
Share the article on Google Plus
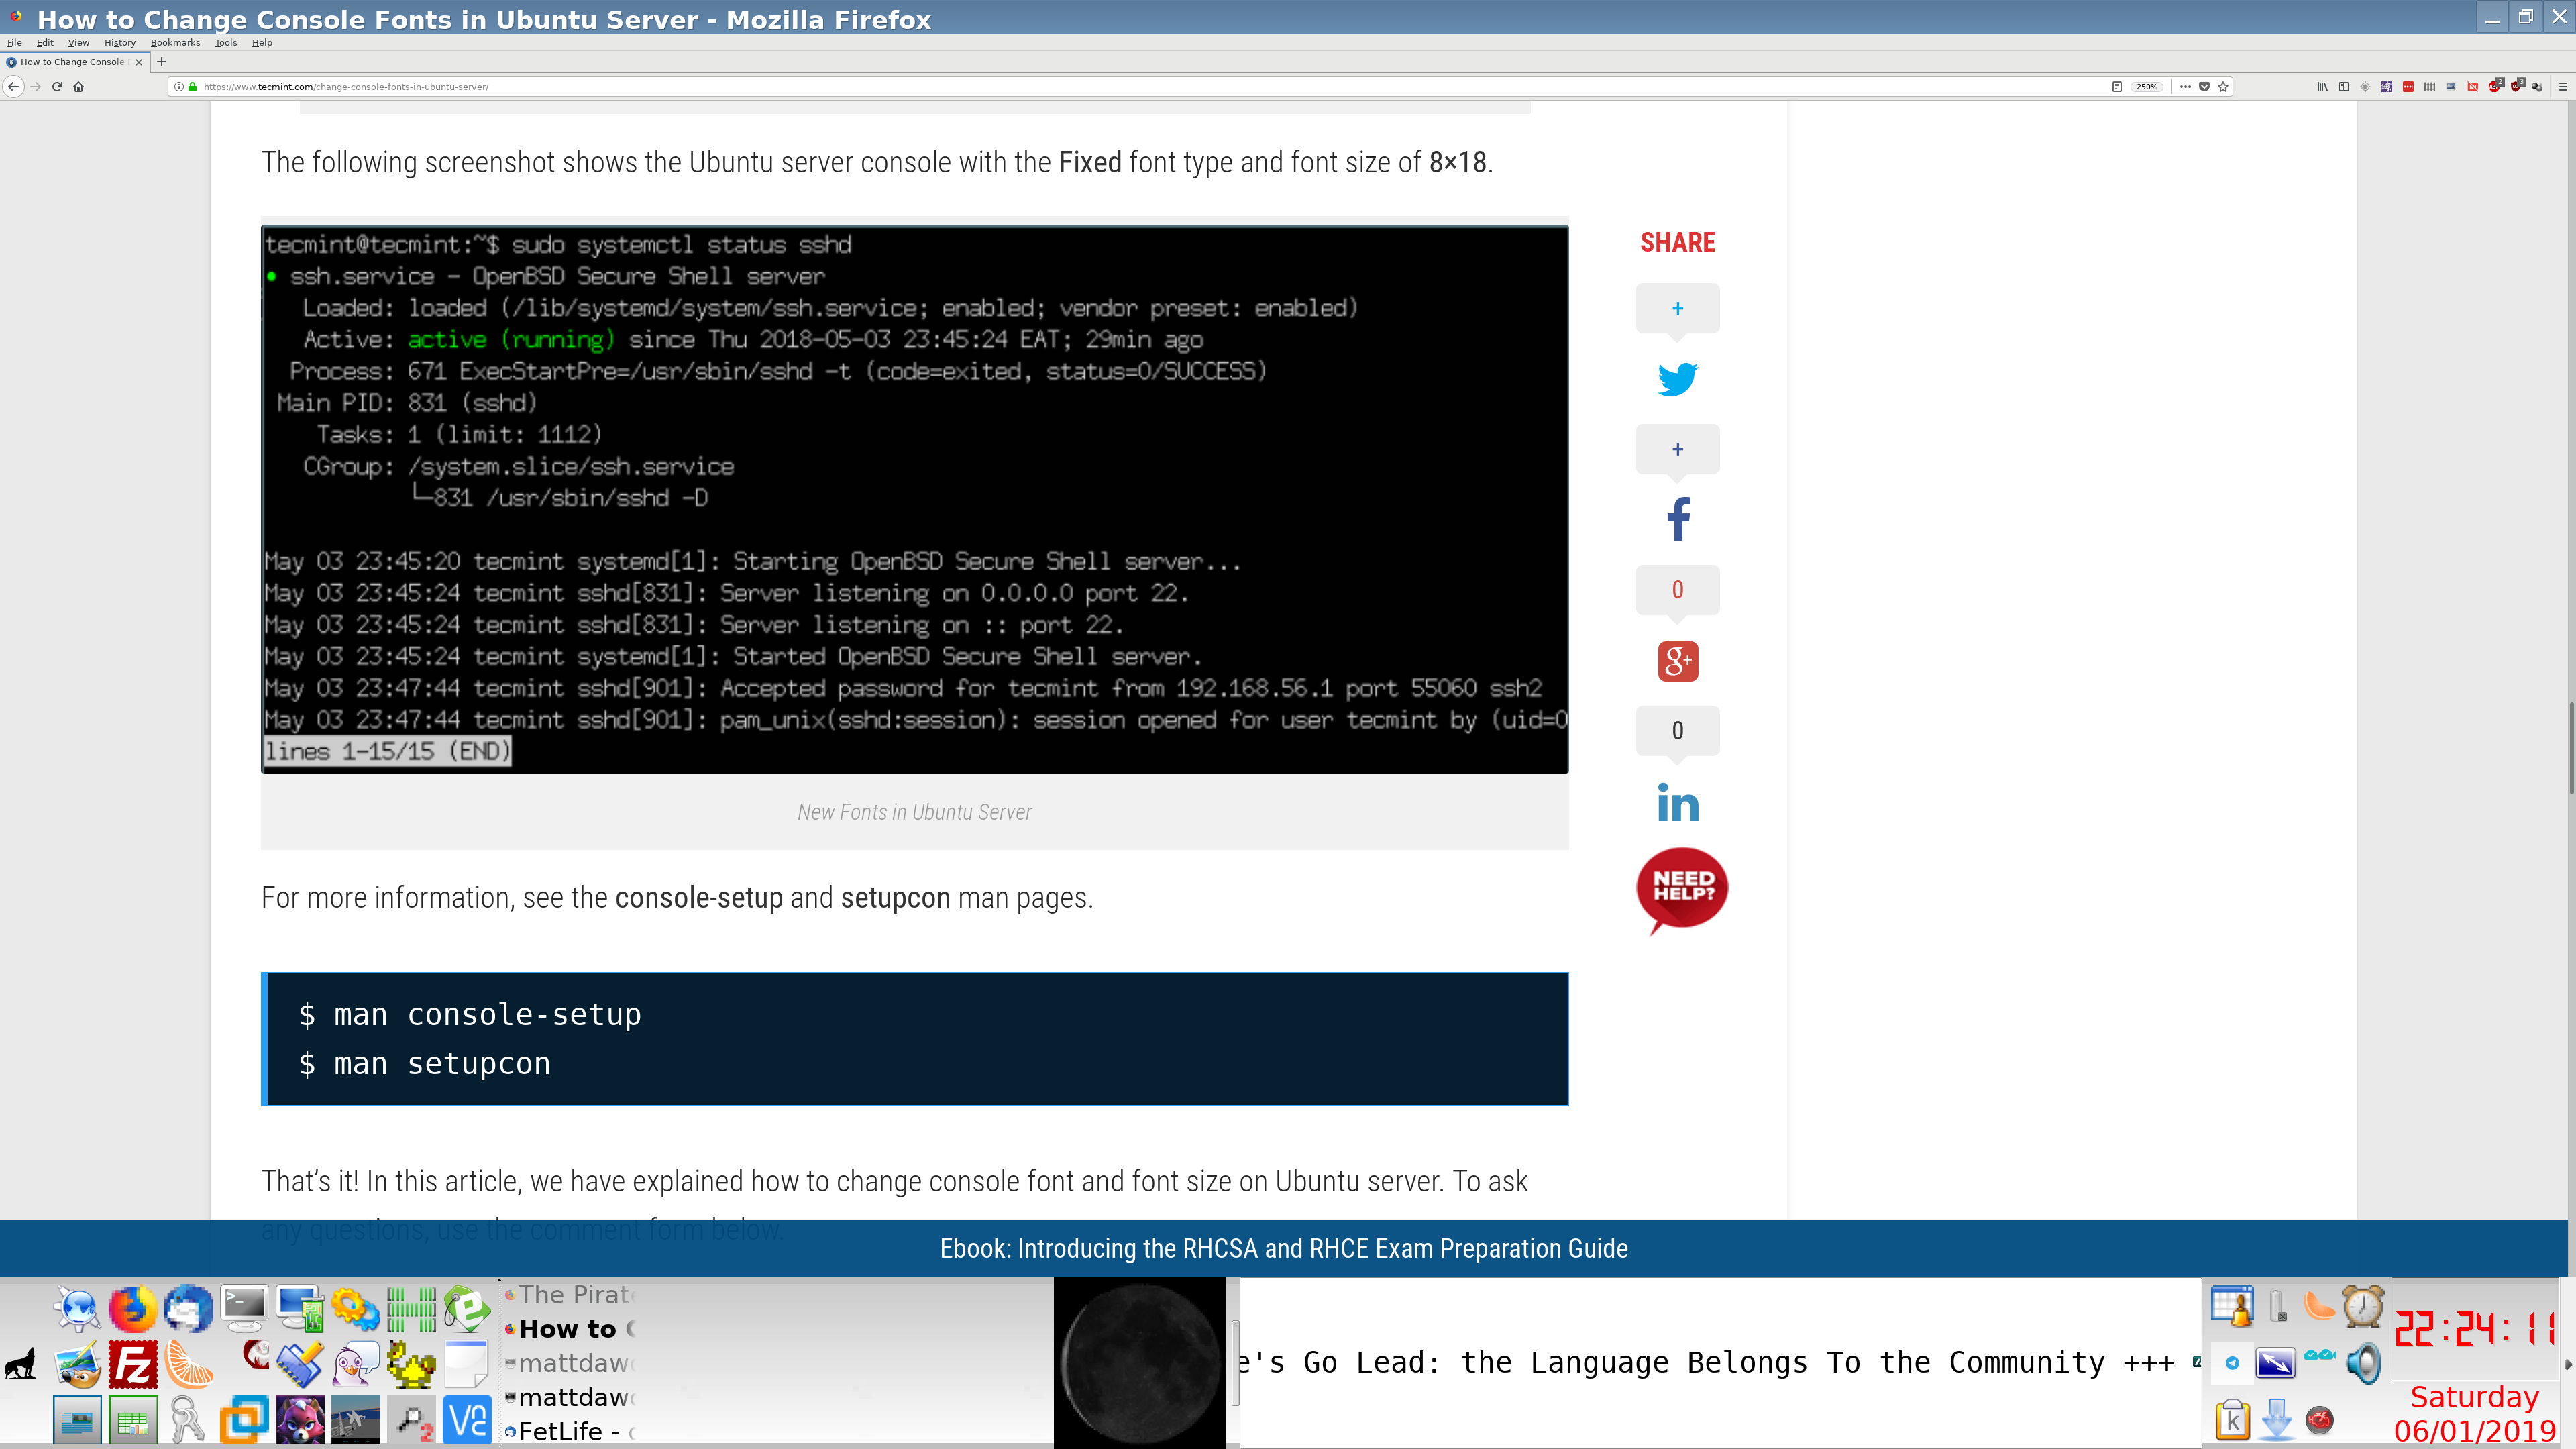[1678, 660]
